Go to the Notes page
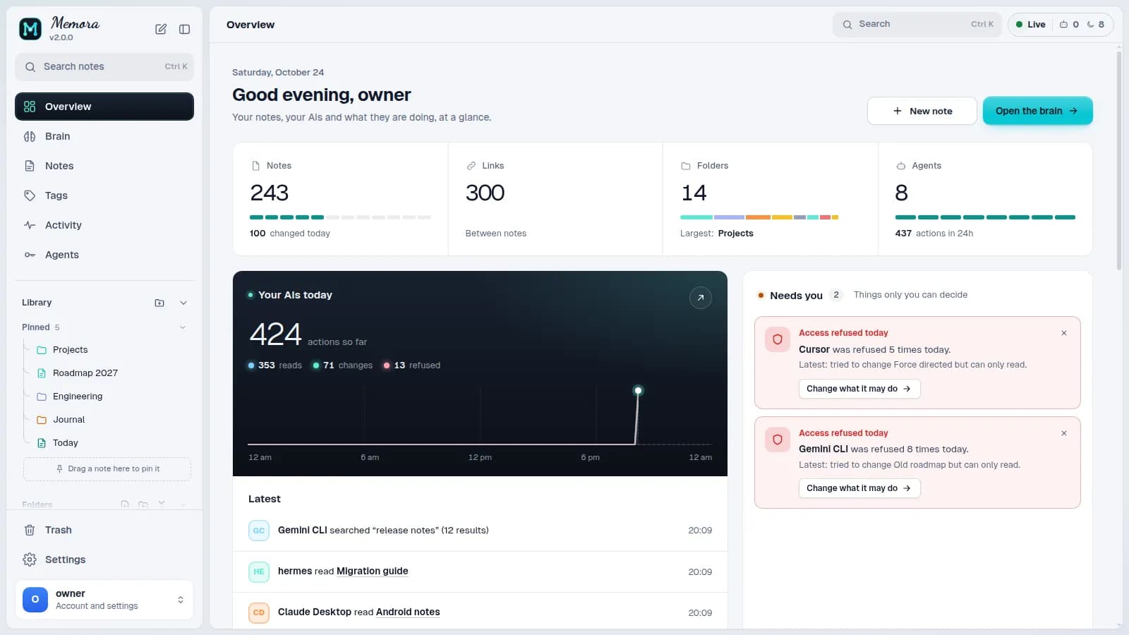This screenshot has width=1129, height=635. 104,166
